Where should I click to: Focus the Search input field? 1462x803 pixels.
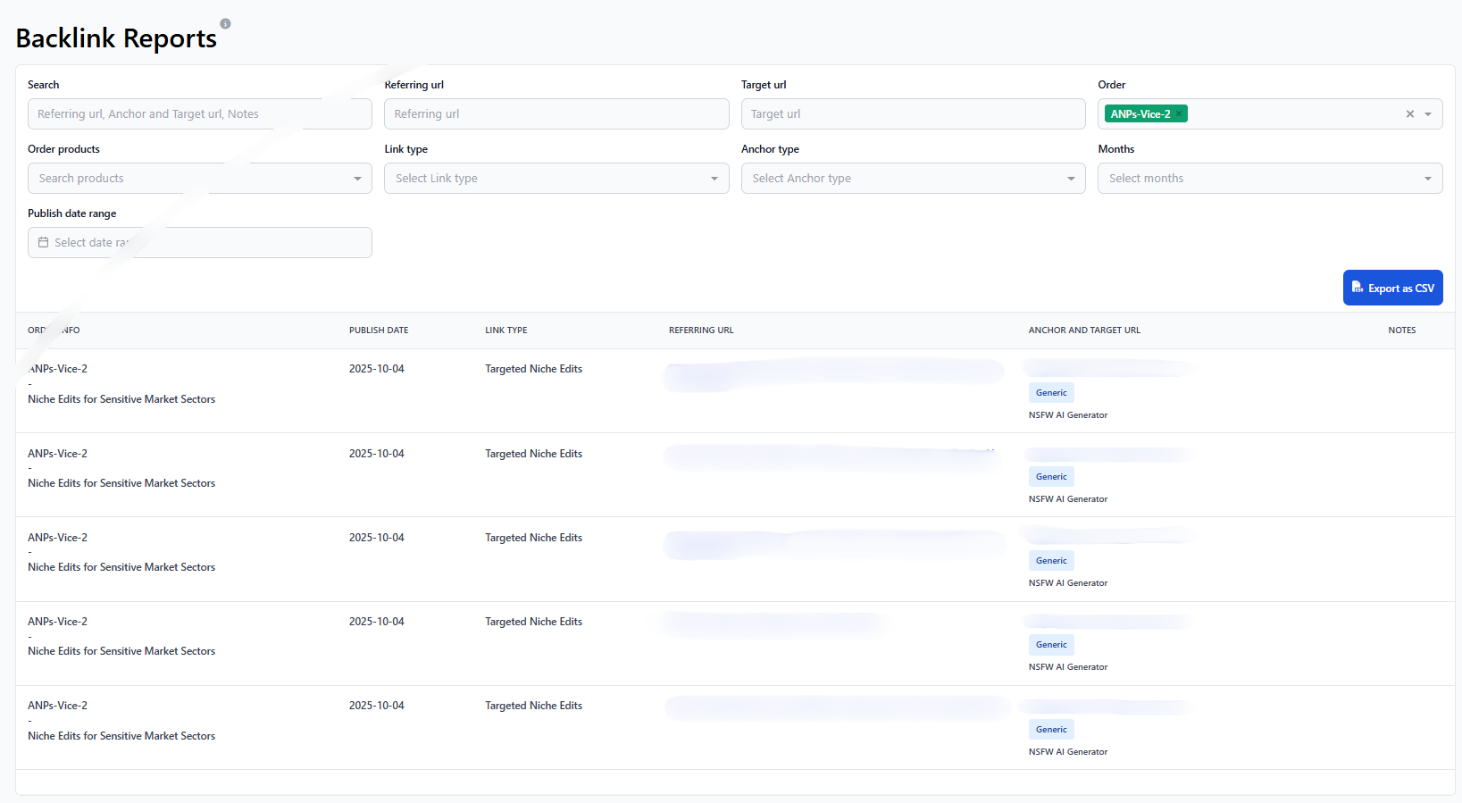(x=199, y=114)
